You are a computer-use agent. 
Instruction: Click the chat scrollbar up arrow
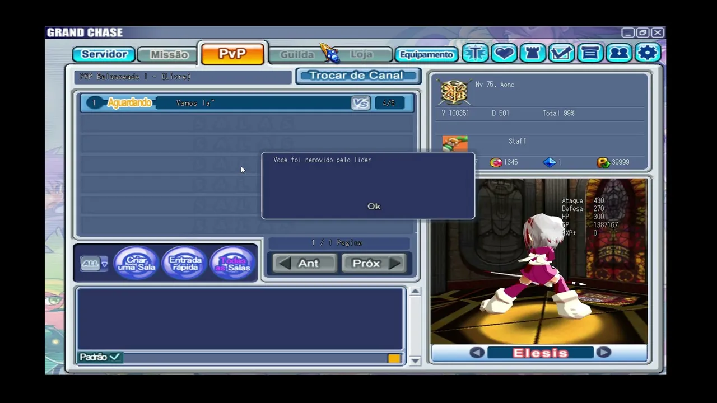tap(415, 291)
